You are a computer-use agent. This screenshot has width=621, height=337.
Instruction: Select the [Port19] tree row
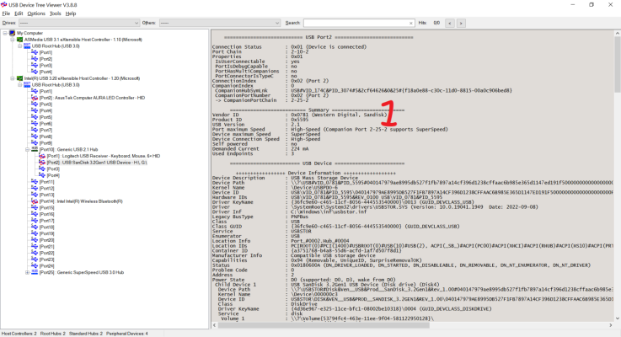pos(46,233)
